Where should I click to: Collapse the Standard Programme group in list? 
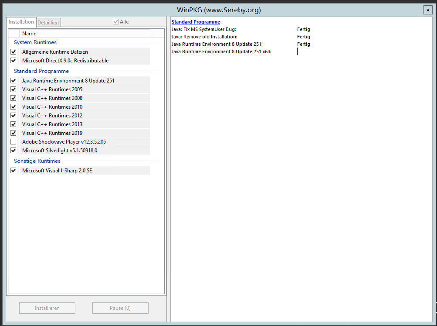pos(41,71)
